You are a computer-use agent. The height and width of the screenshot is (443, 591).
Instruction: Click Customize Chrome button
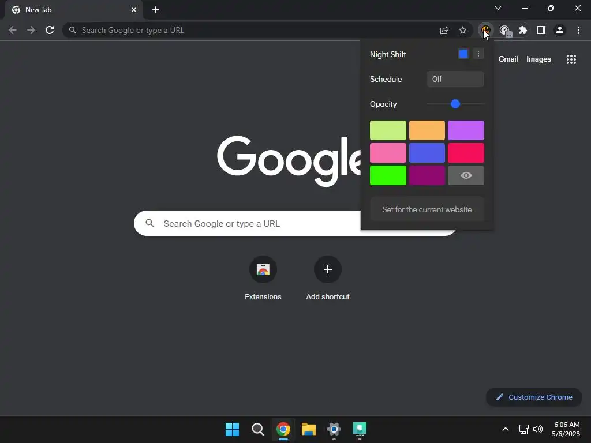coord(534,397)
